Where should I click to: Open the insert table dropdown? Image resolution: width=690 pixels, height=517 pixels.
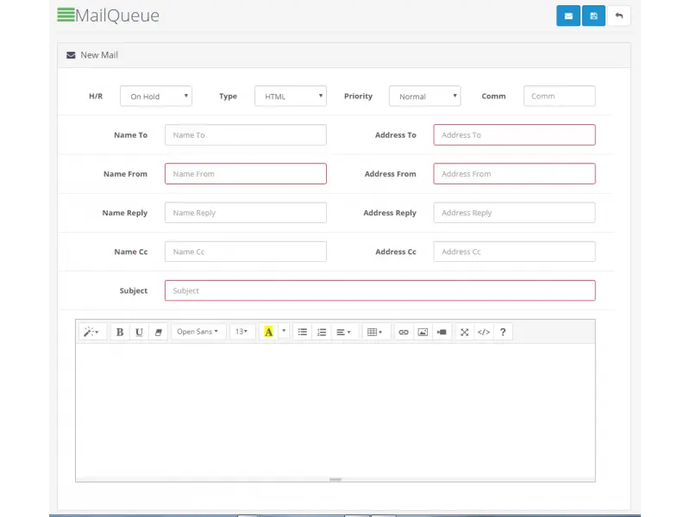coord(374,332)
